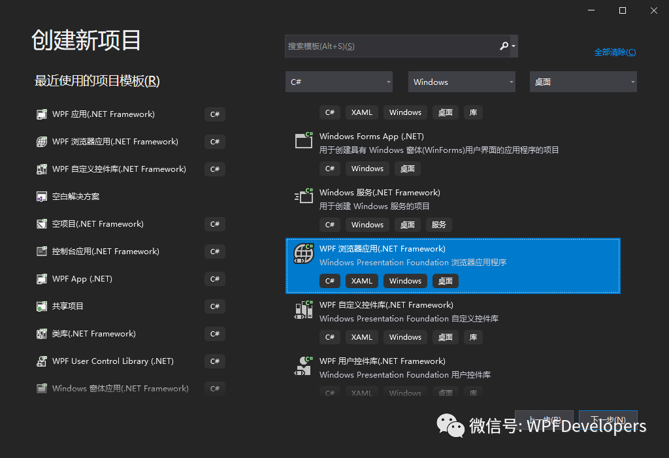Viewport: 669px width, 458px height.
Task: Click the WPF App (.NET) icon
Action: tap(41, 279)
